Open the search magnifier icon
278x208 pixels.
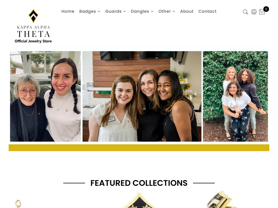coord(245,12)
